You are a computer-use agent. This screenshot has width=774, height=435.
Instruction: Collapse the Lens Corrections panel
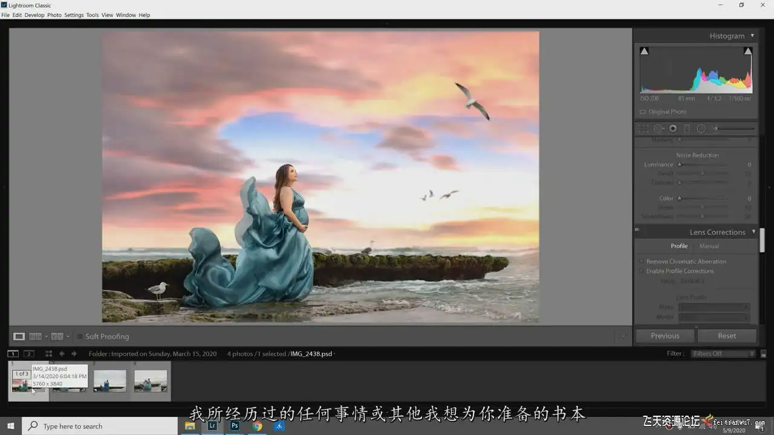[753, 232]
